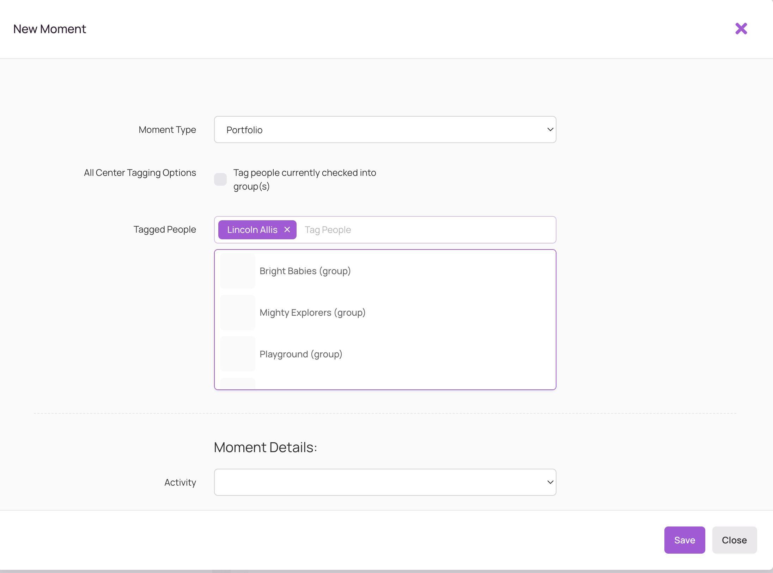Click the New Moment header title
The width and height of the screenshot is (773, 573).
click(x=49, y=29)
